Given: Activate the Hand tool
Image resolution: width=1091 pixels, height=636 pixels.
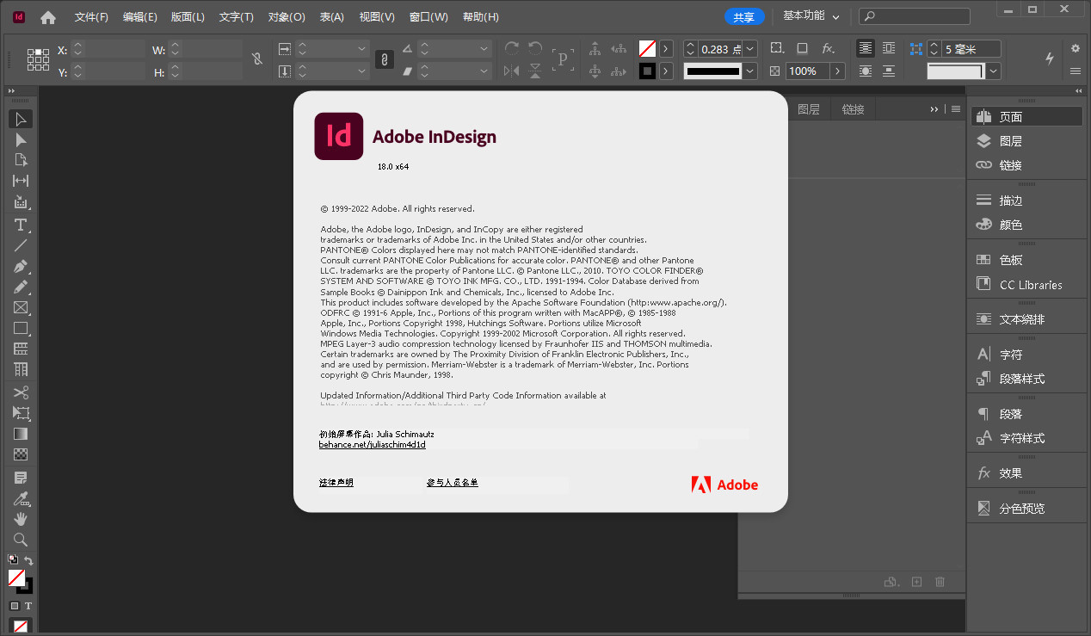Looking at the screenshot, I should [x=21, y=519].
